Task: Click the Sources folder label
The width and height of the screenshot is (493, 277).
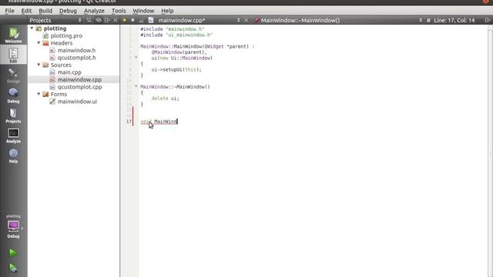Action: pyautogui.click(x=61, y=65)
